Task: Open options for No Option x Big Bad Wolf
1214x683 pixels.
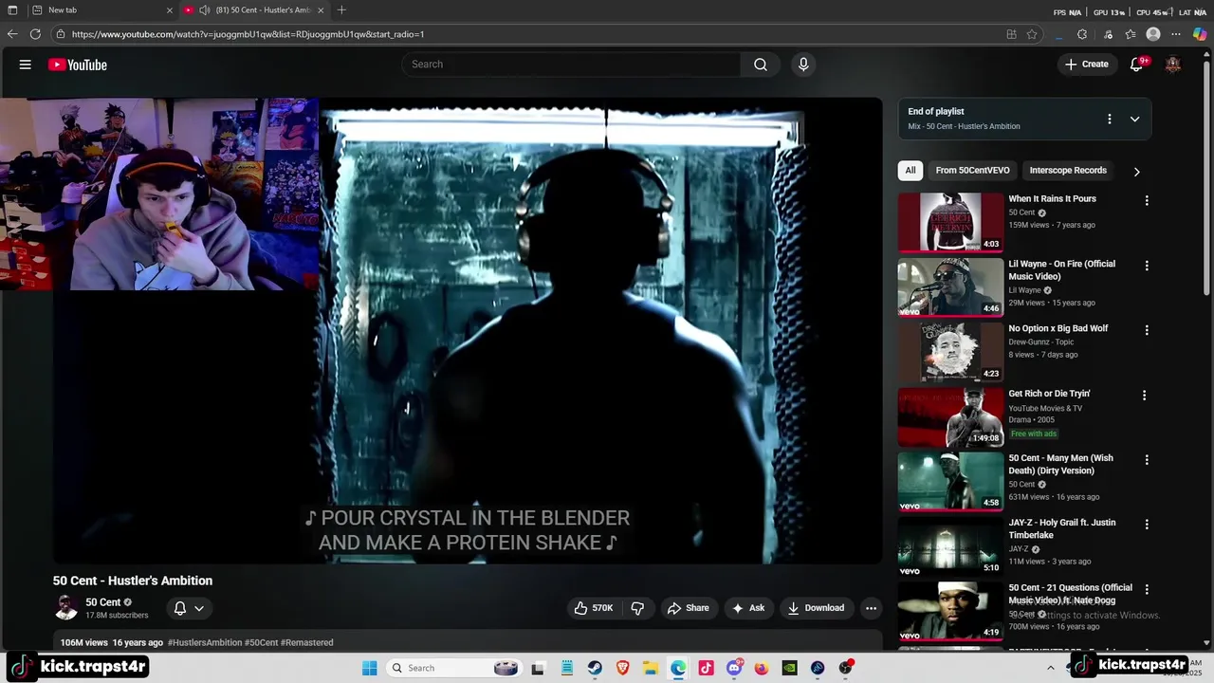Action: (x=1147, y=330)
